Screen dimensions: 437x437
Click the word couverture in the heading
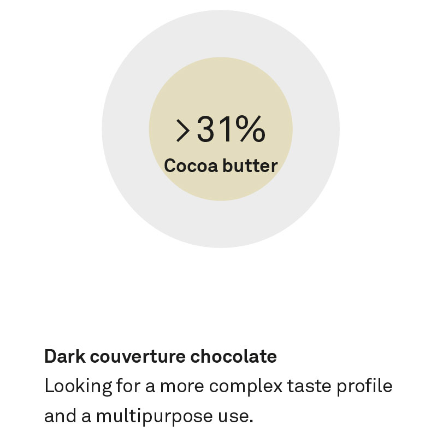138,357
